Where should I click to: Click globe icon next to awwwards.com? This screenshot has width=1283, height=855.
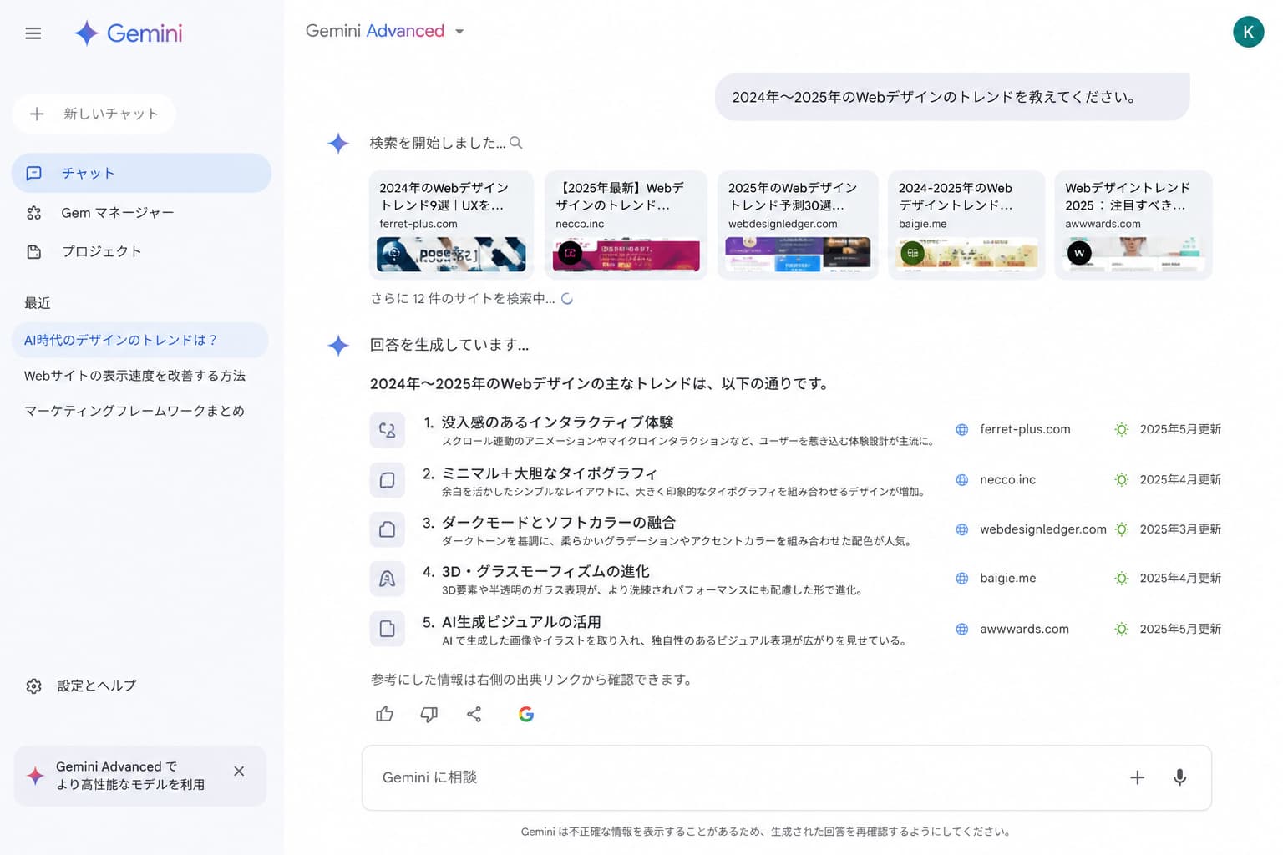coord(962,629)
